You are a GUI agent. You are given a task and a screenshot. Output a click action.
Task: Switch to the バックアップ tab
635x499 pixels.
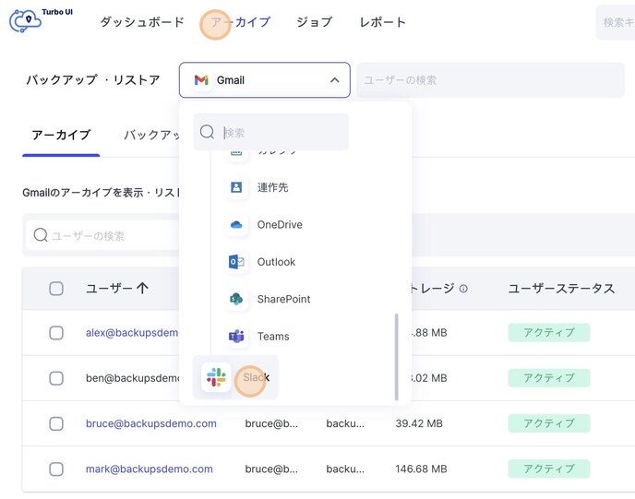pyautogui.click(x=152, y=135)
